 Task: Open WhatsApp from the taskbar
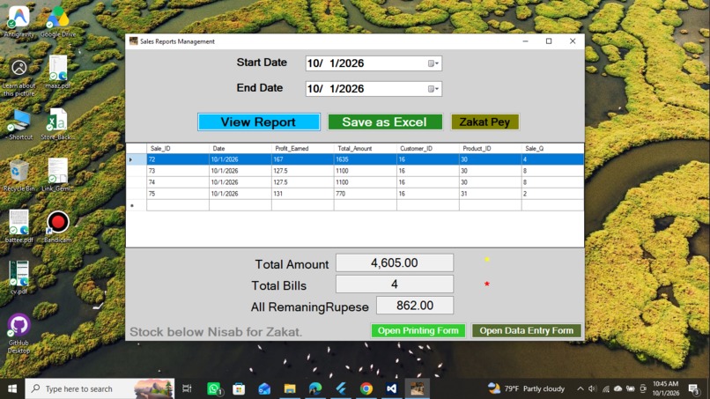(214, 388)
